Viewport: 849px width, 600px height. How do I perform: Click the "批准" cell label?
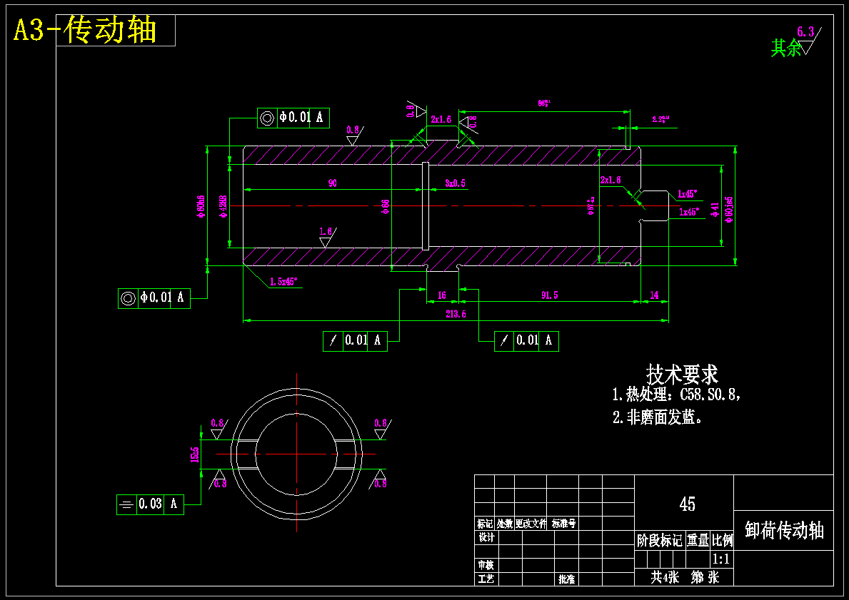tap(567, 579)
